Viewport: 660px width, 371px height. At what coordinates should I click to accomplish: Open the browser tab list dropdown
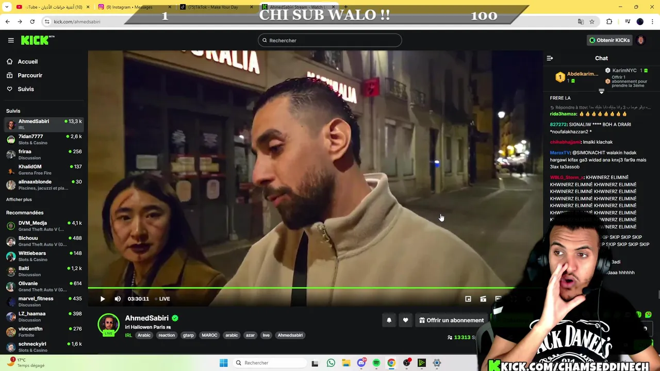click(7, 7)
